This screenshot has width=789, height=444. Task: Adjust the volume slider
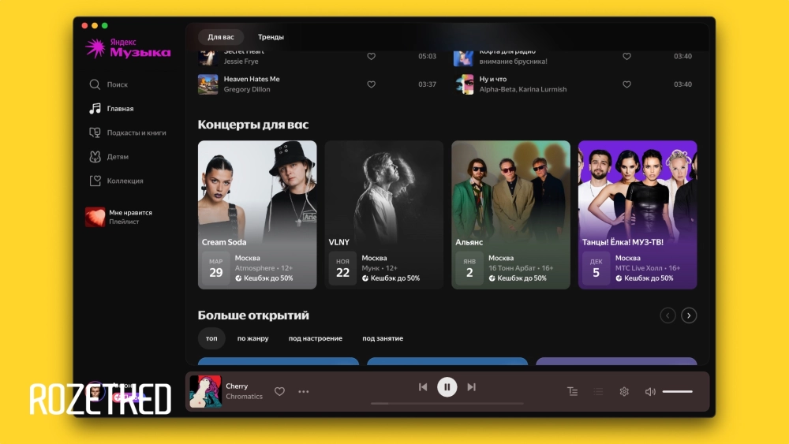pyautogui.click(x=678, y=392)
